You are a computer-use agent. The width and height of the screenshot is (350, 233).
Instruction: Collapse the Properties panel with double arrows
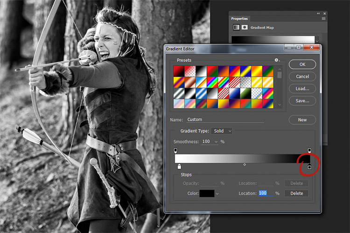click(x=318, y=14)
